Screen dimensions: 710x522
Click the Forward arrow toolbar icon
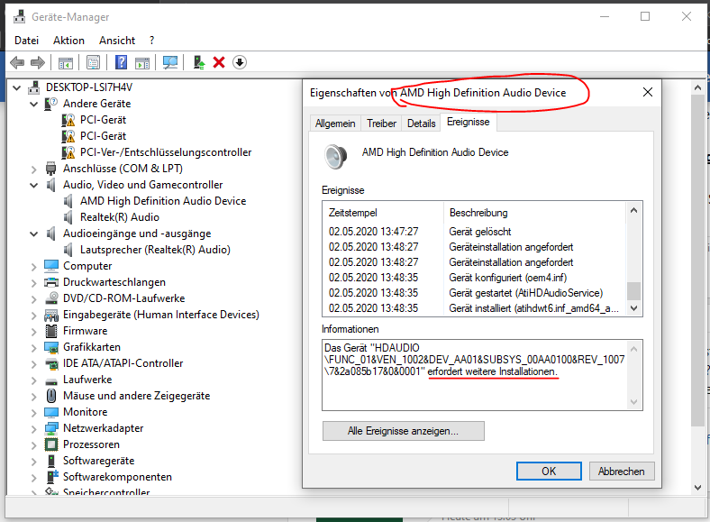(x=38, y=62)
